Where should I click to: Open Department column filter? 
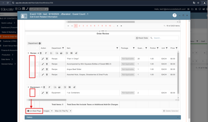click(x=63, y=48)
